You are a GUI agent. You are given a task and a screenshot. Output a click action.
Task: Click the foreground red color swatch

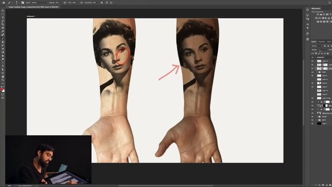[x=2, y=89]
